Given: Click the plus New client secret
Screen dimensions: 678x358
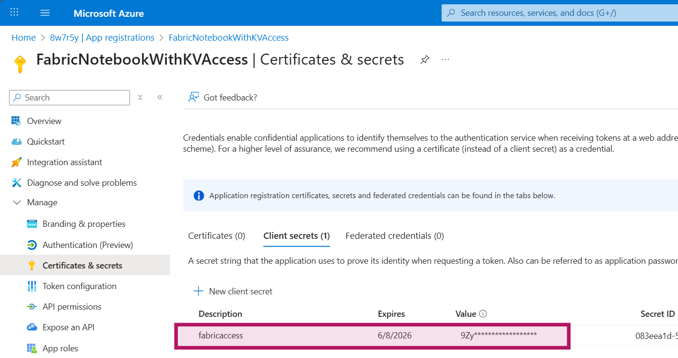Looking at the screenshot, I should click(x=198, y=291).
